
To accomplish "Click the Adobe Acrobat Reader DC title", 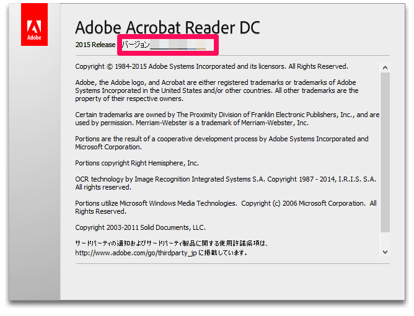I will pyautogui.click(x=167, y=28).
